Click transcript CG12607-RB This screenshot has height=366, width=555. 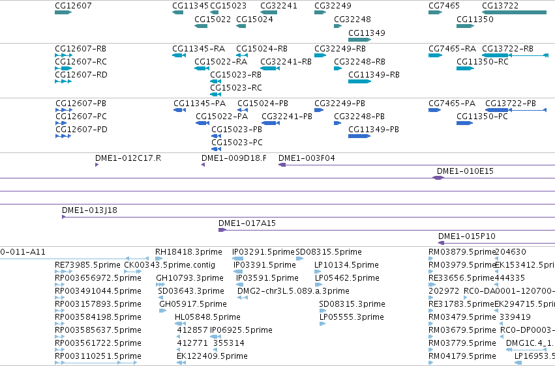click(80, 48)
